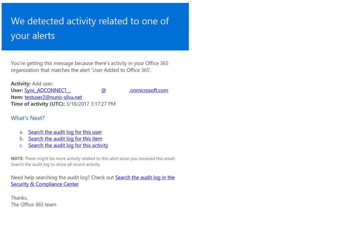The height and width of the screenshot is (228, 342).
Task: Click the time of activity timestamp value
Action: pyautogui.click(x=91, y=104)
